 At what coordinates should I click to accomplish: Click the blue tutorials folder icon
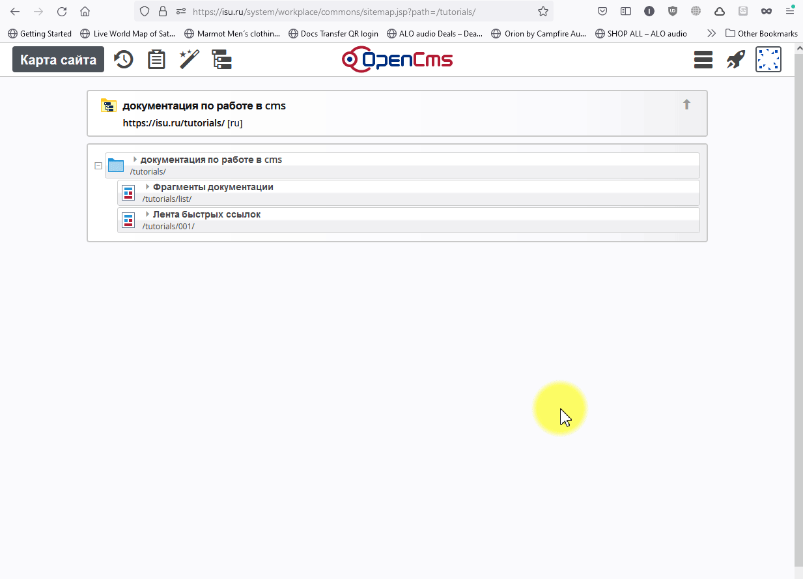[116, 165]
